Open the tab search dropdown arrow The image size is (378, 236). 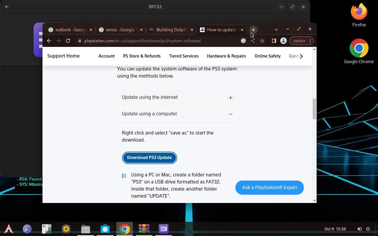[276, 30]
